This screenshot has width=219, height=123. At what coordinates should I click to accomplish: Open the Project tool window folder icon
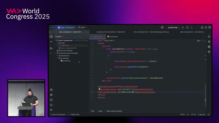click(x=51, y=37)
